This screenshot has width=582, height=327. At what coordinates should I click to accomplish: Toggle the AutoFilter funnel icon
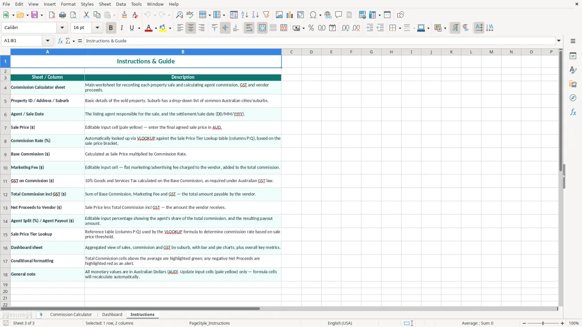click(x=266, y=15)
